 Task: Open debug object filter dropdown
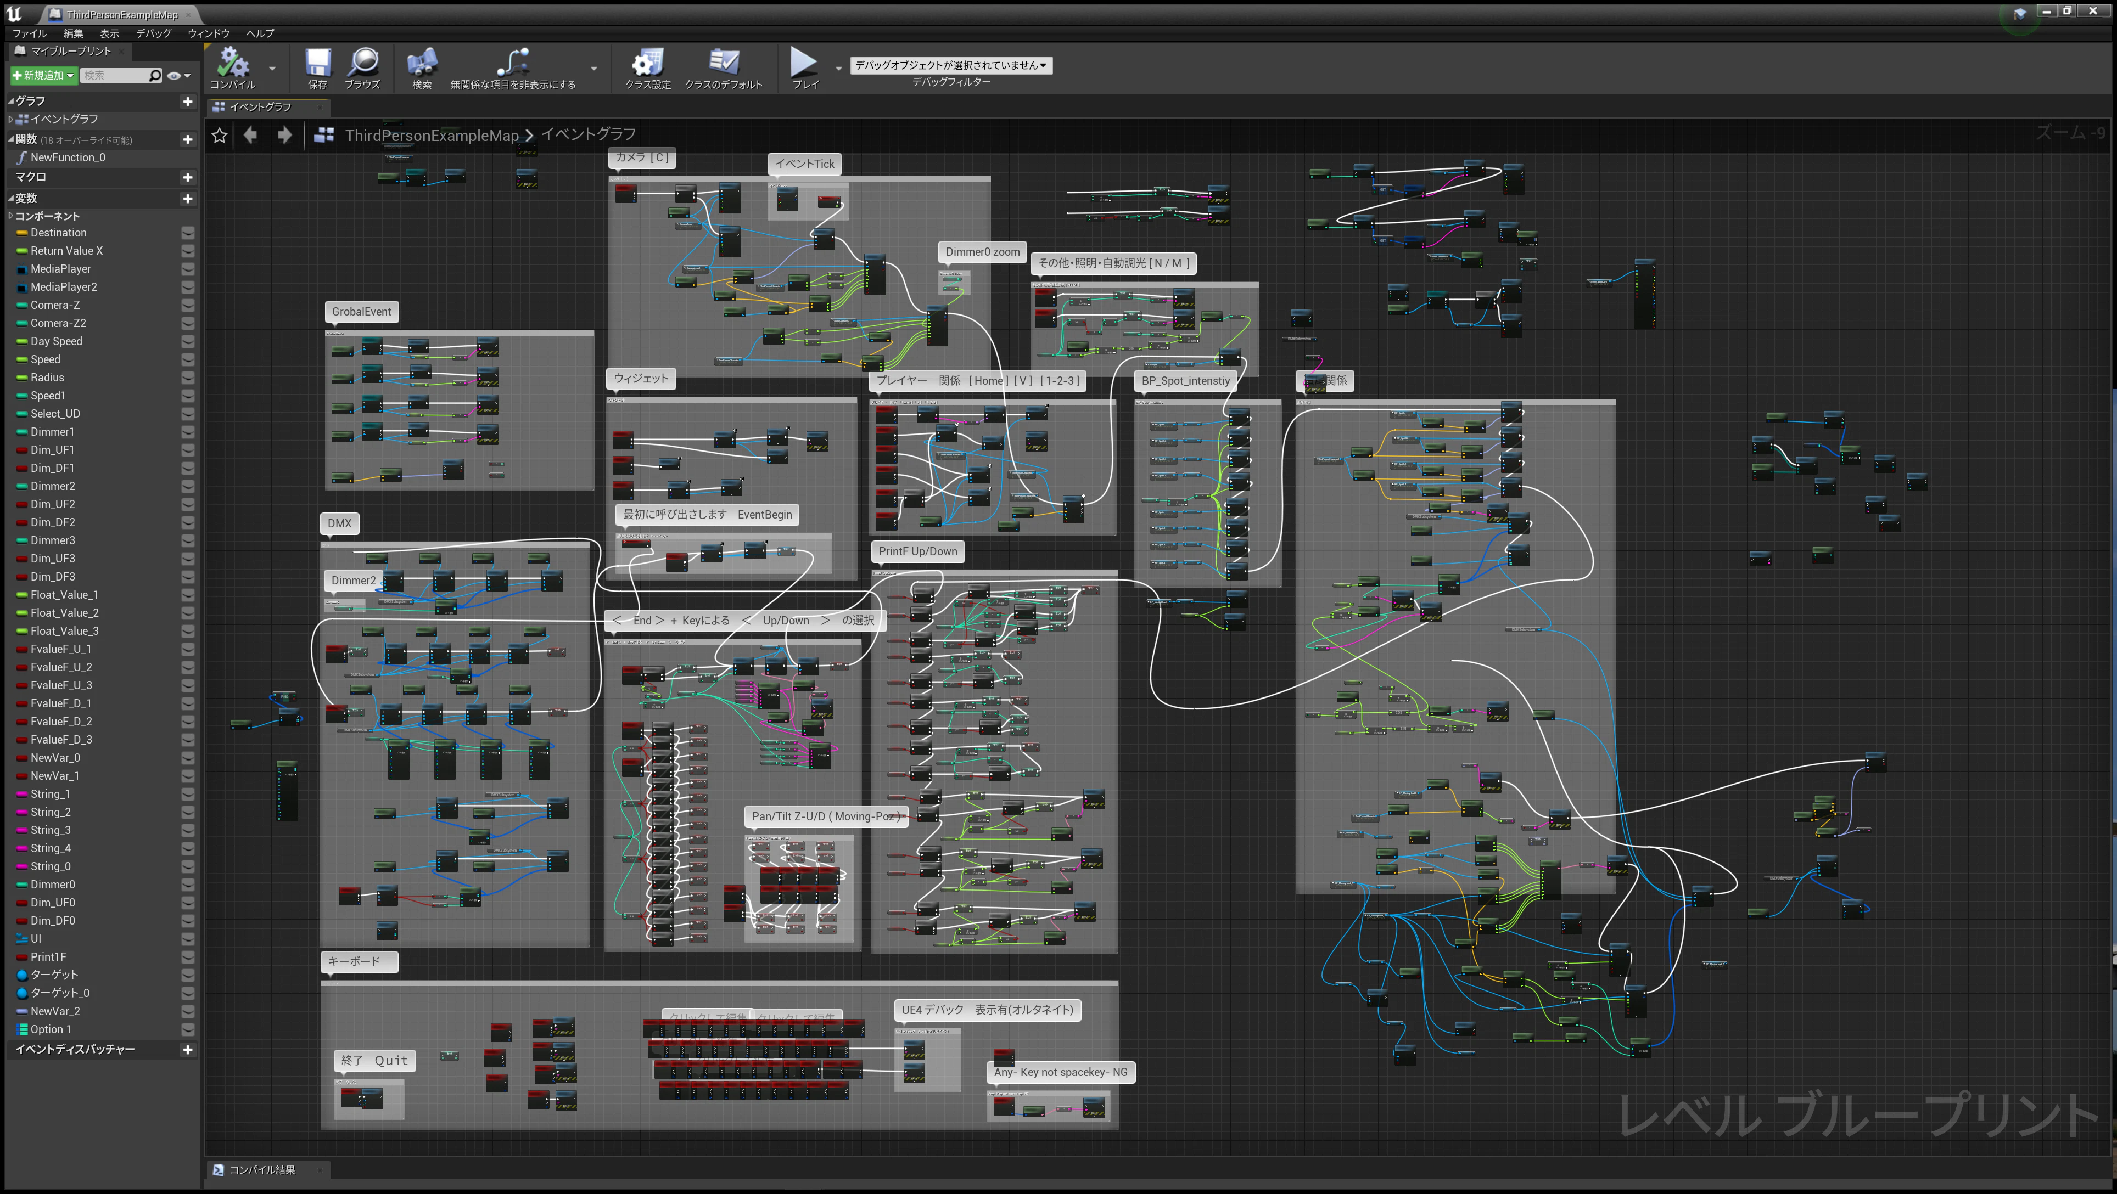(951, 65)
